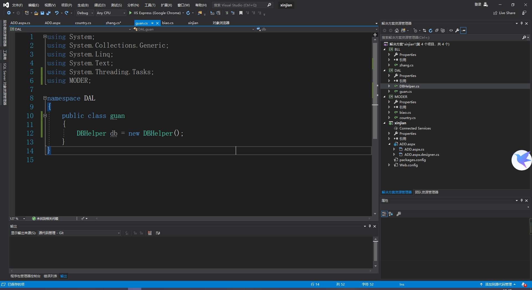Image resolution: width=532 pixels, height=290 pixels.
Task: Save the current file with Save icon
Action: click(42, 13)
